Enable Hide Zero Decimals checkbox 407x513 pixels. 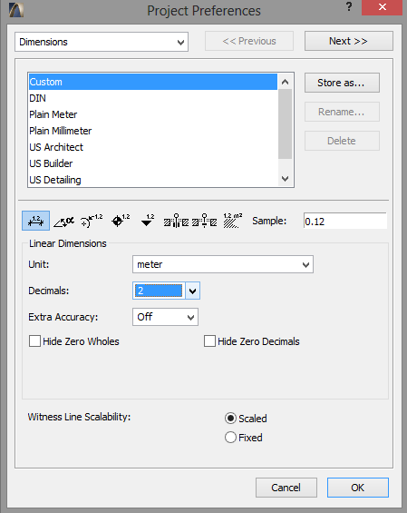coord(209,340)
